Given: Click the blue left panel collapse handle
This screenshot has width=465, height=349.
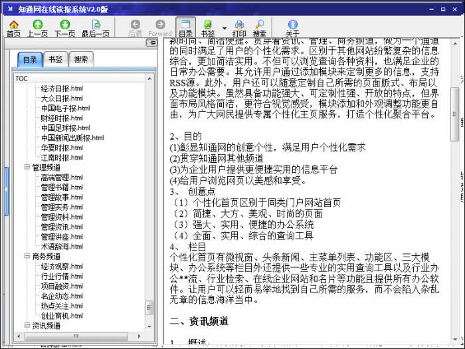Looking at the screenshot, I should (x=6, y=191).
